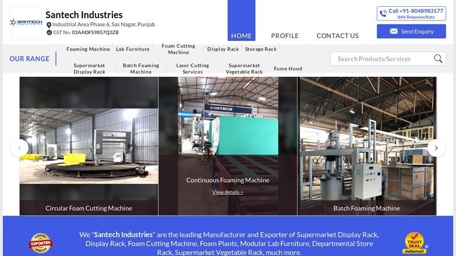The height and width of the screenshot is (256, 456).
Task: Click the phone icon in Call button
Action: (383, 13)
